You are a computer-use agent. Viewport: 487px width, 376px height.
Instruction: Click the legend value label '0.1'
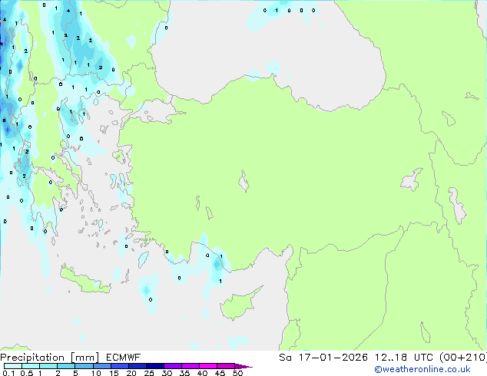8,373
